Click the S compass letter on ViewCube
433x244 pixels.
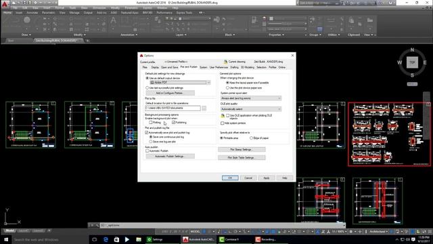412,75
